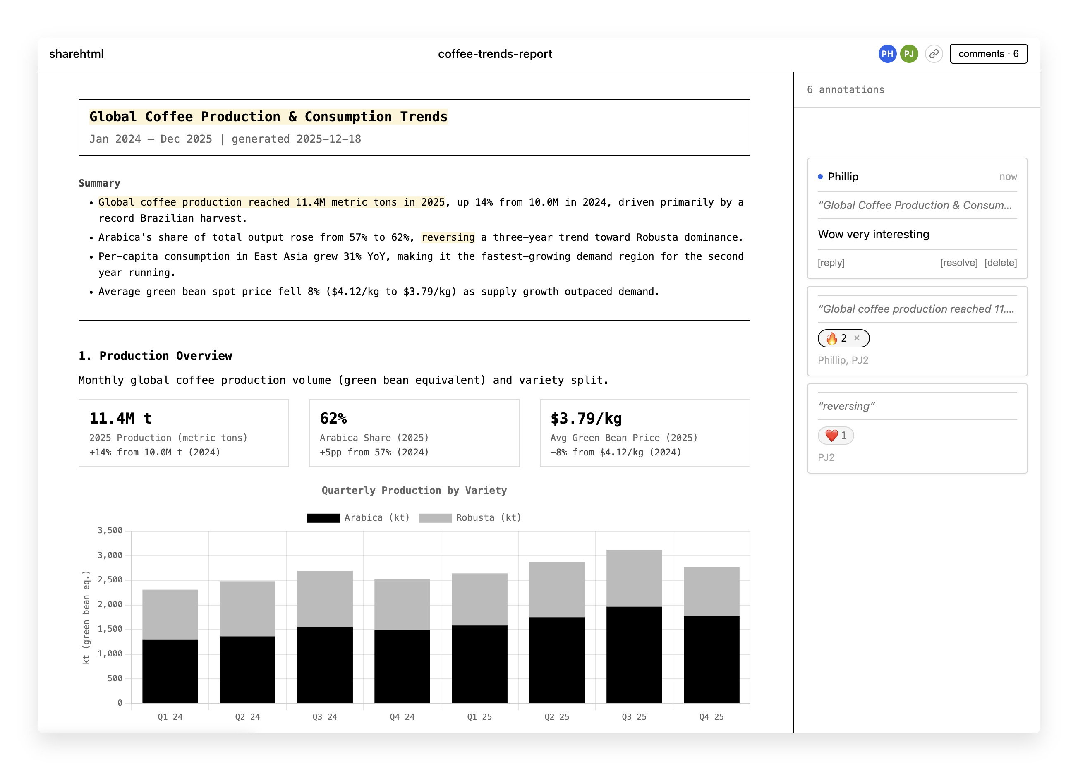Click the Q3 25 stacked bar

click(634, 626)
